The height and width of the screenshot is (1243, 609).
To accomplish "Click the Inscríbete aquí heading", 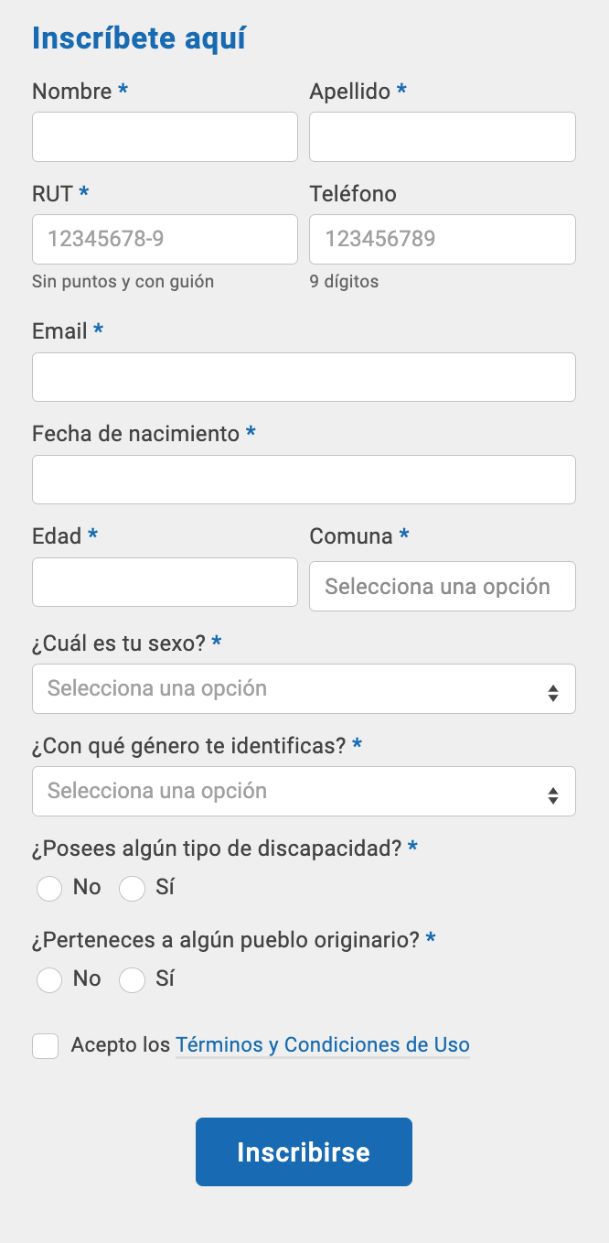I will coord(139,38).
